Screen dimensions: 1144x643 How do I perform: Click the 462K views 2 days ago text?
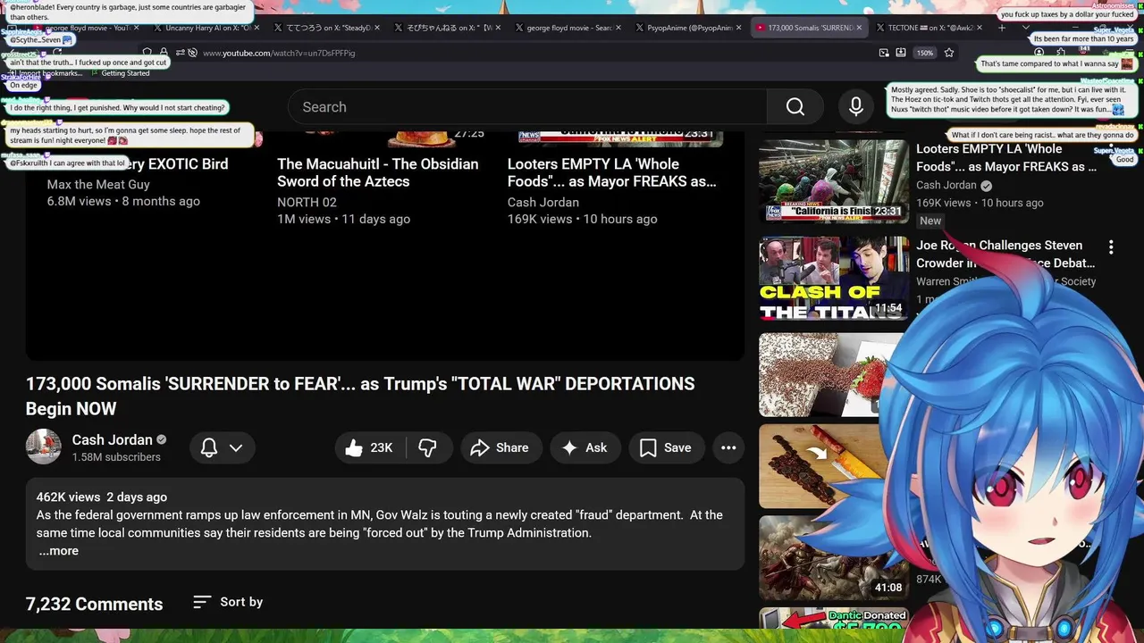(102, 497)
